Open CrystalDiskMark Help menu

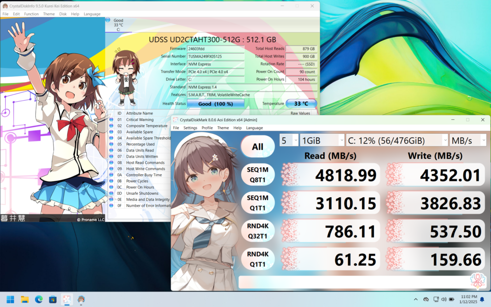pos(237,128)
